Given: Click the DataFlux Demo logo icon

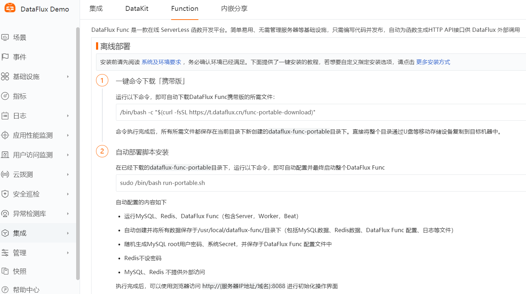Looking at the screenshot, I should pyautogui.click(x=10, y=8).
